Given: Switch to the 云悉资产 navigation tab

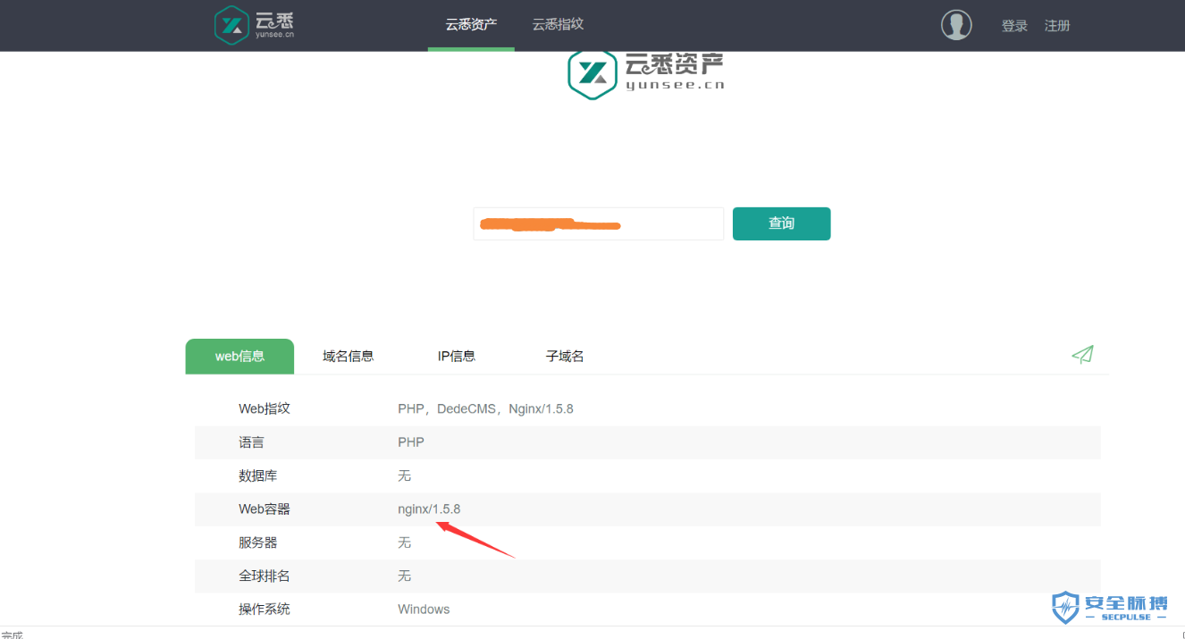Looking at the screenshot, I should (471, 25).
